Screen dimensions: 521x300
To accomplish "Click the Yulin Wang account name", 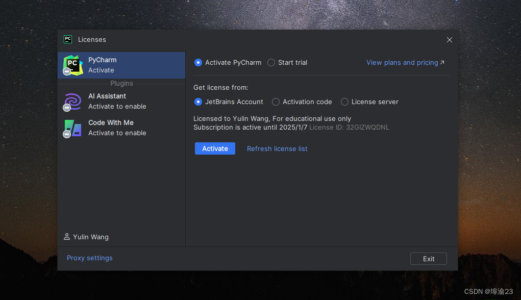I will [x=91, y=237].
